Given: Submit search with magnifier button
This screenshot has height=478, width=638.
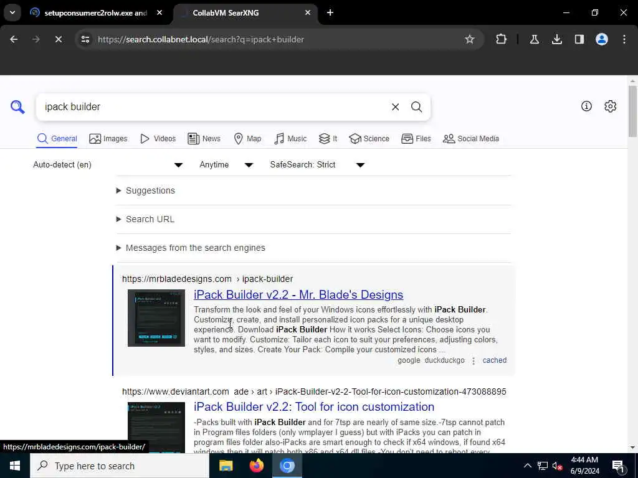Looking at the screenshot, I should (416, 107).
